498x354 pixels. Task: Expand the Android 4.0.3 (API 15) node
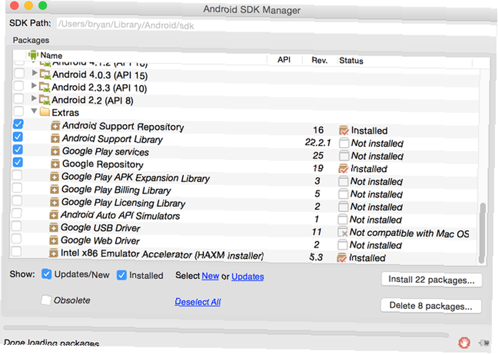point(34,73)
